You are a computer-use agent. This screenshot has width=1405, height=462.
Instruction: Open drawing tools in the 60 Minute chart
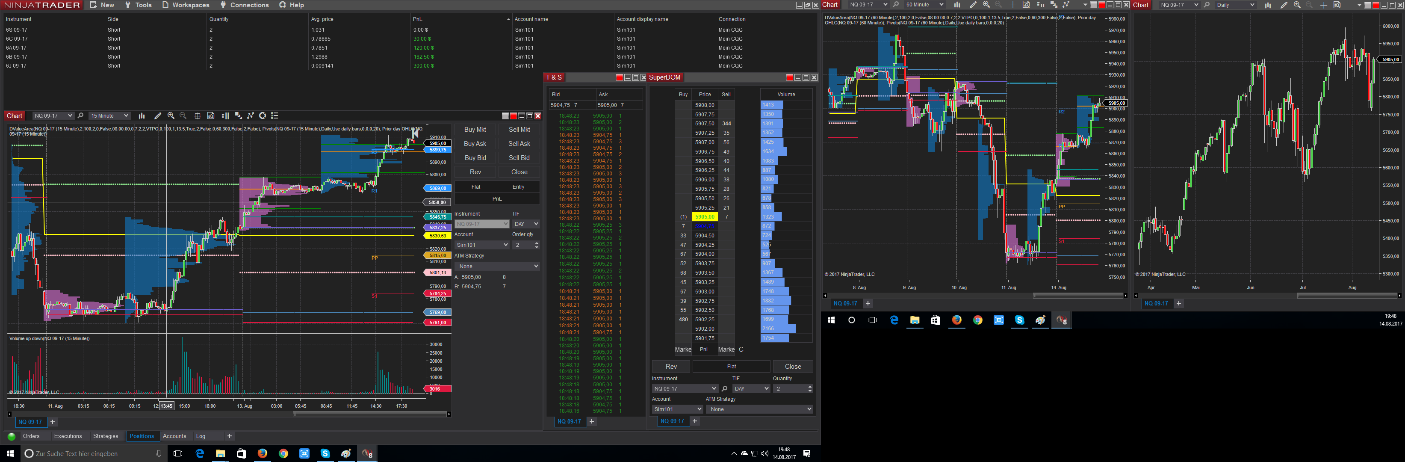pyautogui.click(x=973, y=5)
